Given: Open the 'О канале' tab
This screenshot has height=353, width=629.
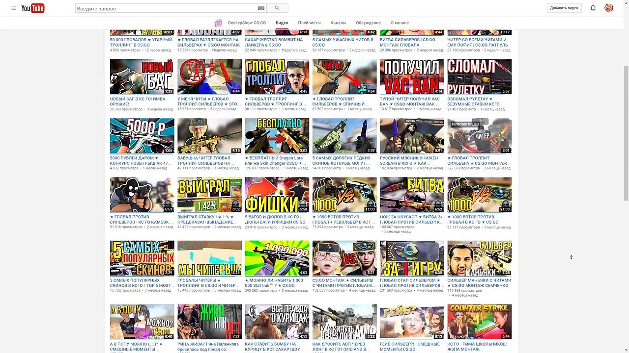Looking at the screenshot, I should 400,23.
